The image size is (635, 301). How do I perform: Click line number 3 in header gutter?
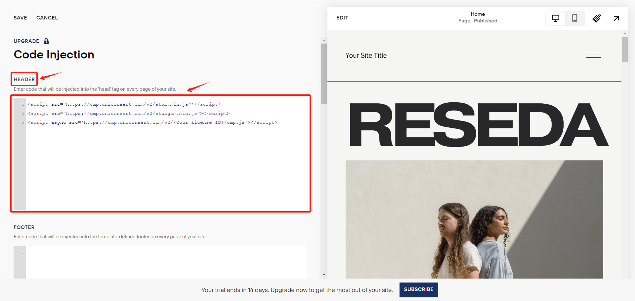[23, 122]
